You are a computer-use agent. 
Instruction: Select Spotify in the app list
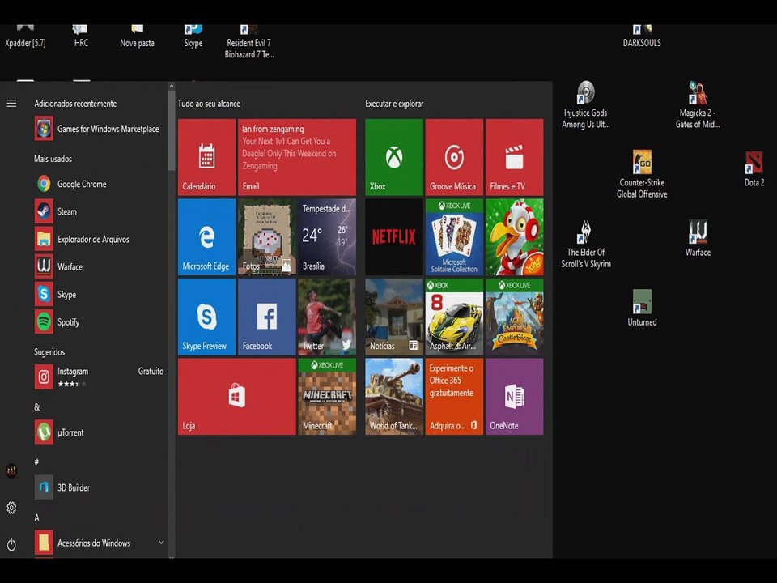(x=68, y=321)
